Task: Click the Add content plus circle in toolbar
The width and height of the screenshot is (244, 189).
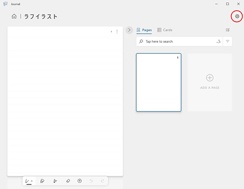Action: (79, 181)
